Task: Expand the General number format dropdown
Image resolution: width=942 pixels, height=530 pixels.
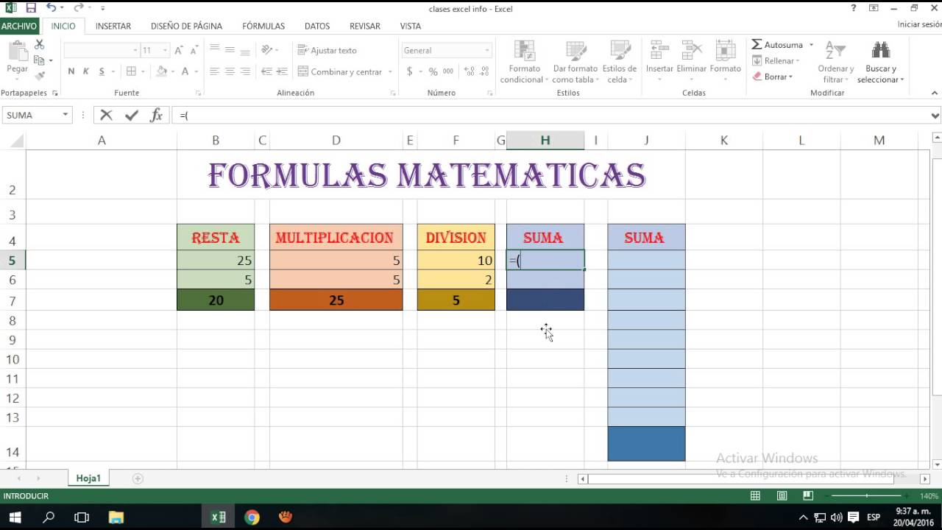Action: pos(486,50)
